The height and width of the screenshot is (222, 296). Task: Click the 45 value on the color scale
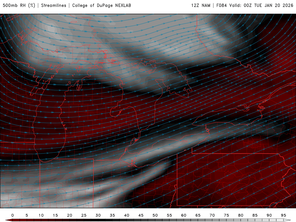[141, 215]
